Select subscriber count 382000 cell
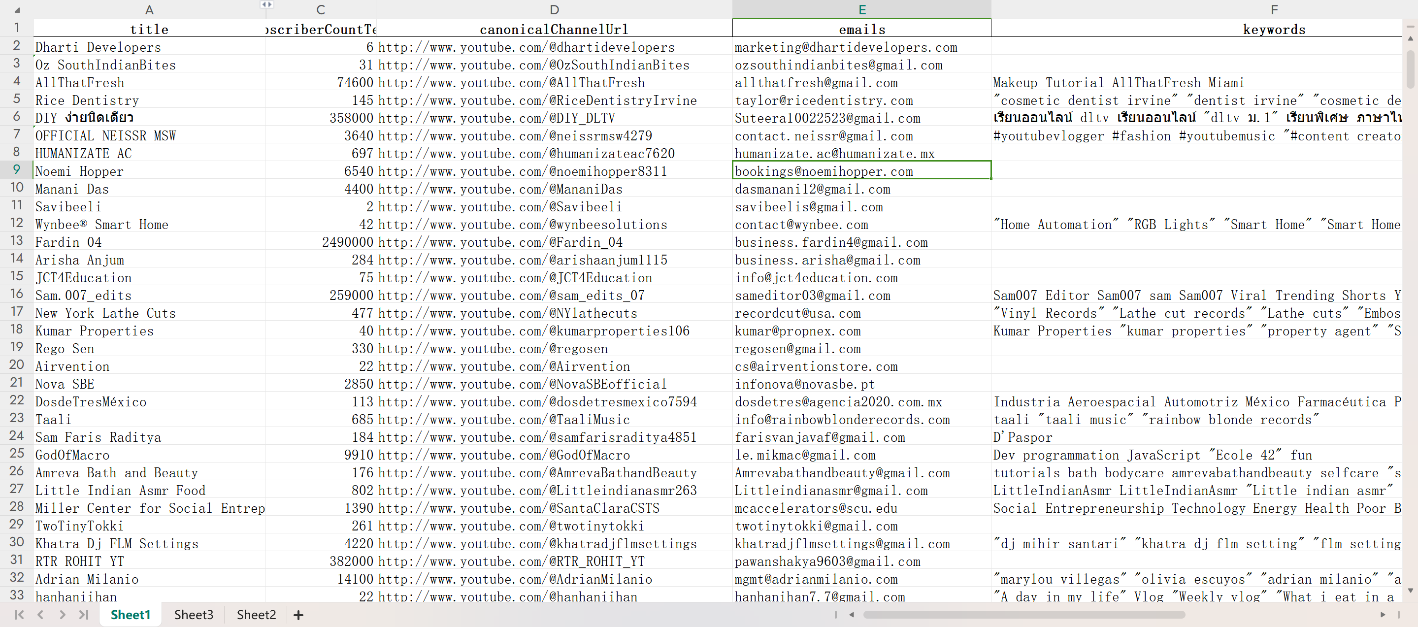 point(321,561)
